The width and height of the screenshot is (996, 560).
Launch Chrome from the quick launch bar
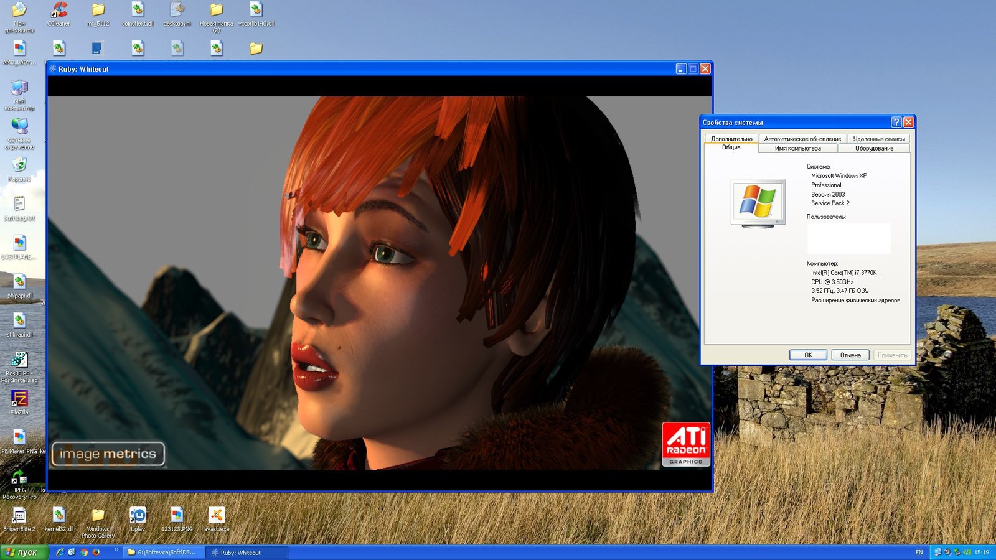[x=84, y=553]
